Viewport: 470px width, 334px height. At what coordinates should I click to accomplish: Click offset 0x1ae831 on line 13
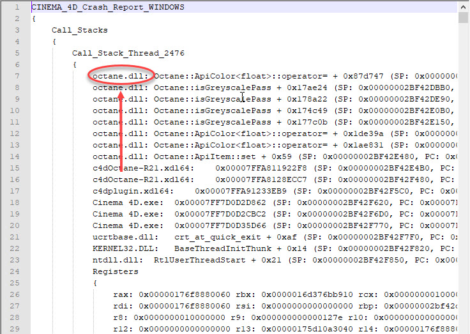point(363,145)
